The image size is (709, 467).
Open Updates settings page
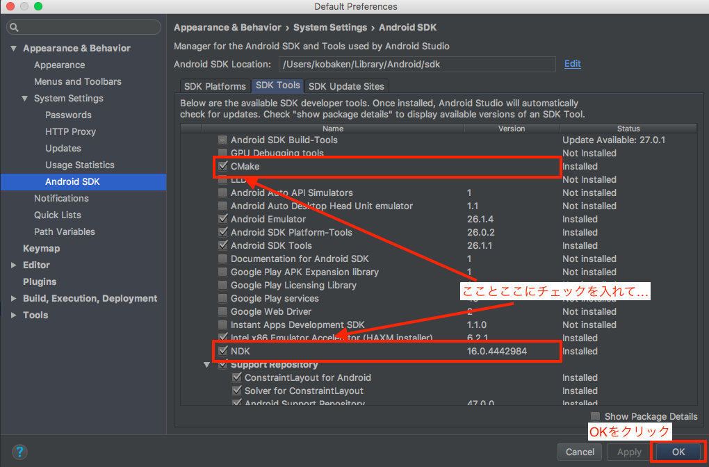(x=63, y=149)
